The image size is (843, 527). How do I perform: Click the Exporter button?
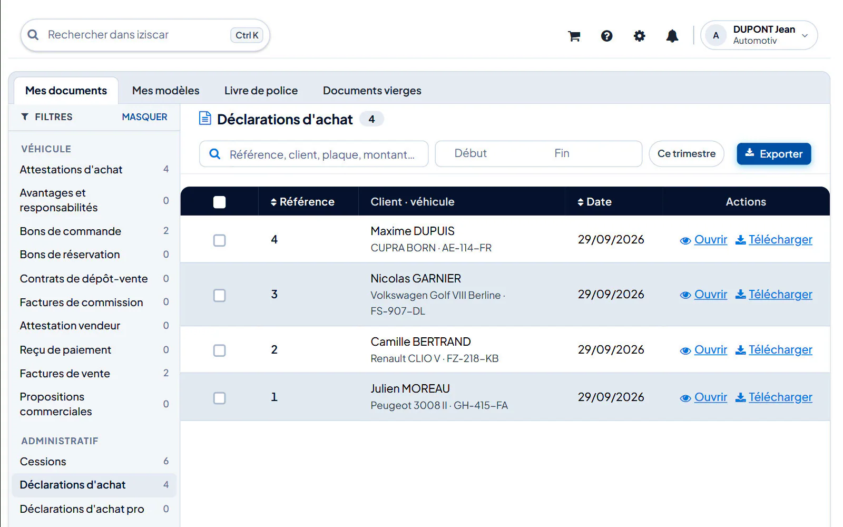click(x=773, y=154)
